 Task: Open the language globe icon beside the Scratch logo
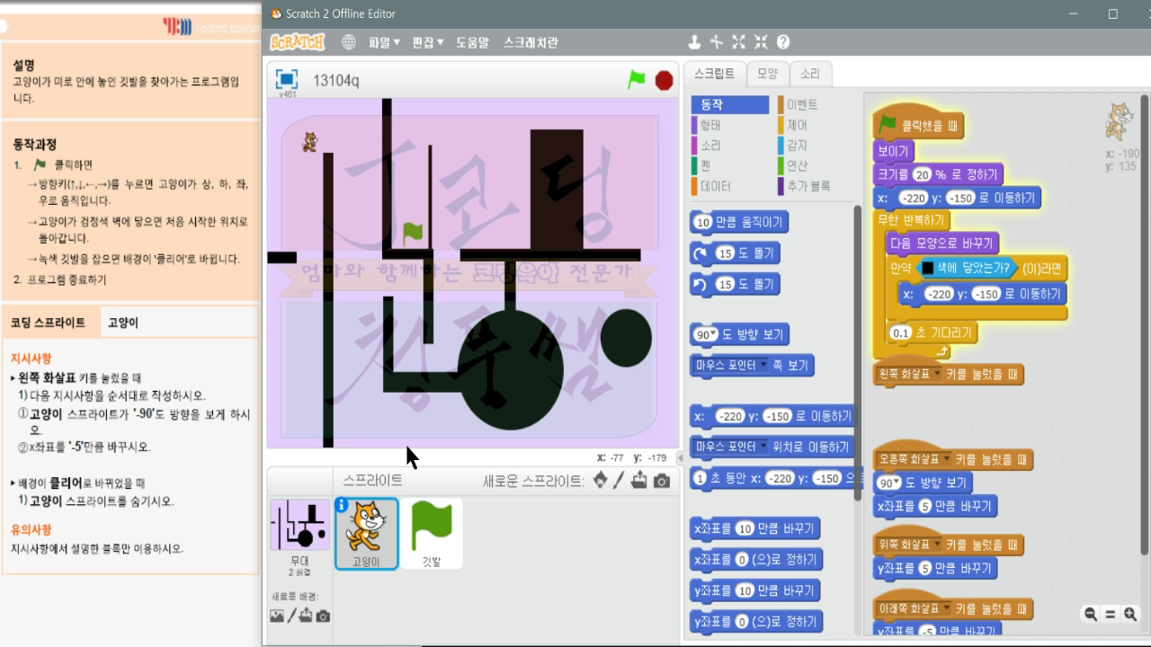click(348, 41)
